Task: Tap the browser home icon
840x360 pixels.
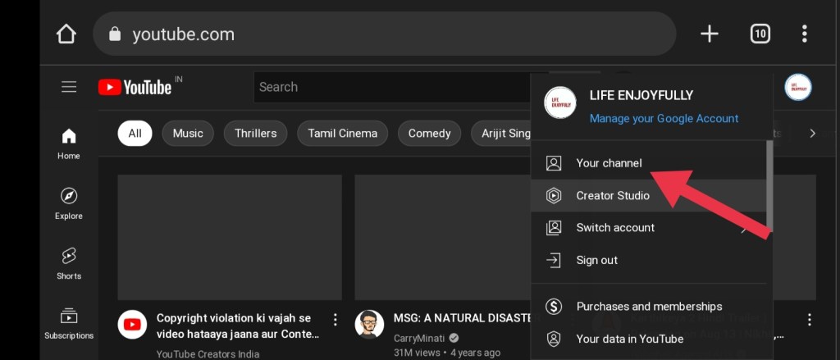Action: [x=66, y=34]
